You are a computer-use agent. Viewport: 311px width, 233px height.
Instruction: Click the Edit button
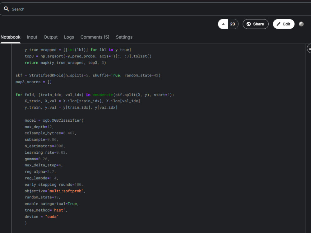284,24
